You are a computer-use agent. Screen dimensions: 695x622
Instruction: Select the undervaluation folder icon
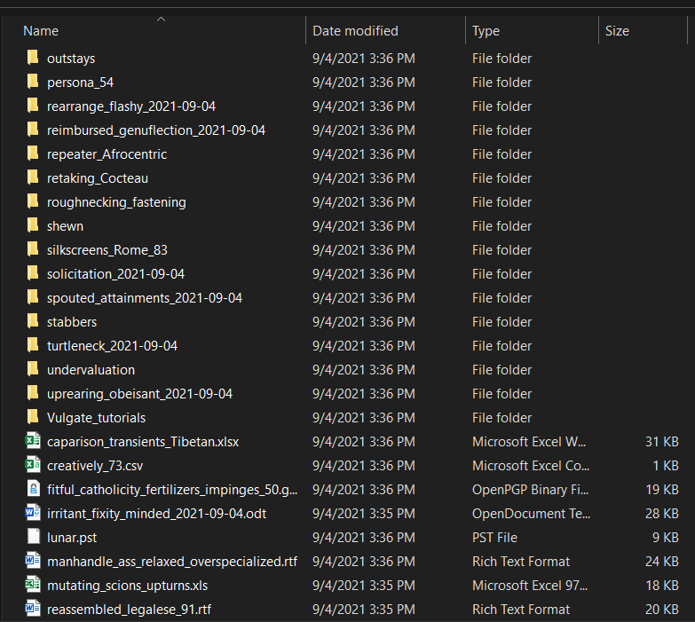tap(33, 368)
